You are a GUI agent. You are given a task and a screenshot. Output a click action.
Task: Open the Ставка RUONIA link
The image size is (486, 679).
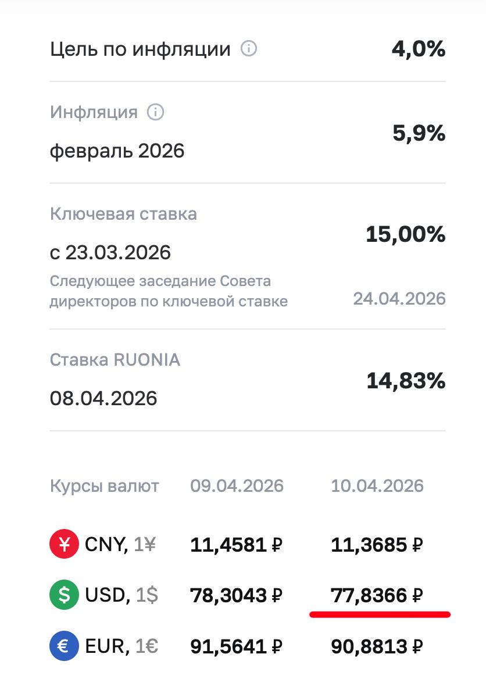click(115, 360)
